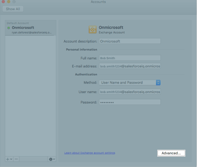This screenshot has height=167, width=197.
Task: Click the yellow minimize window button
Action: (x=9, y=2)
